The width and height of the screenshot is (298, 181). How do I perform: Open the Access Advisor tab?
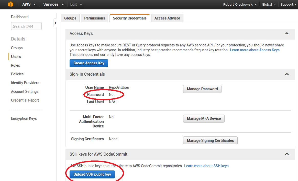[x=167, y=18]
